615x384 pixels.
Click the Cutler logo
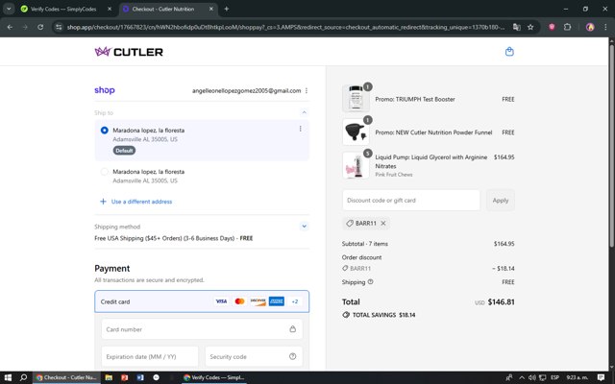point(129,52)
